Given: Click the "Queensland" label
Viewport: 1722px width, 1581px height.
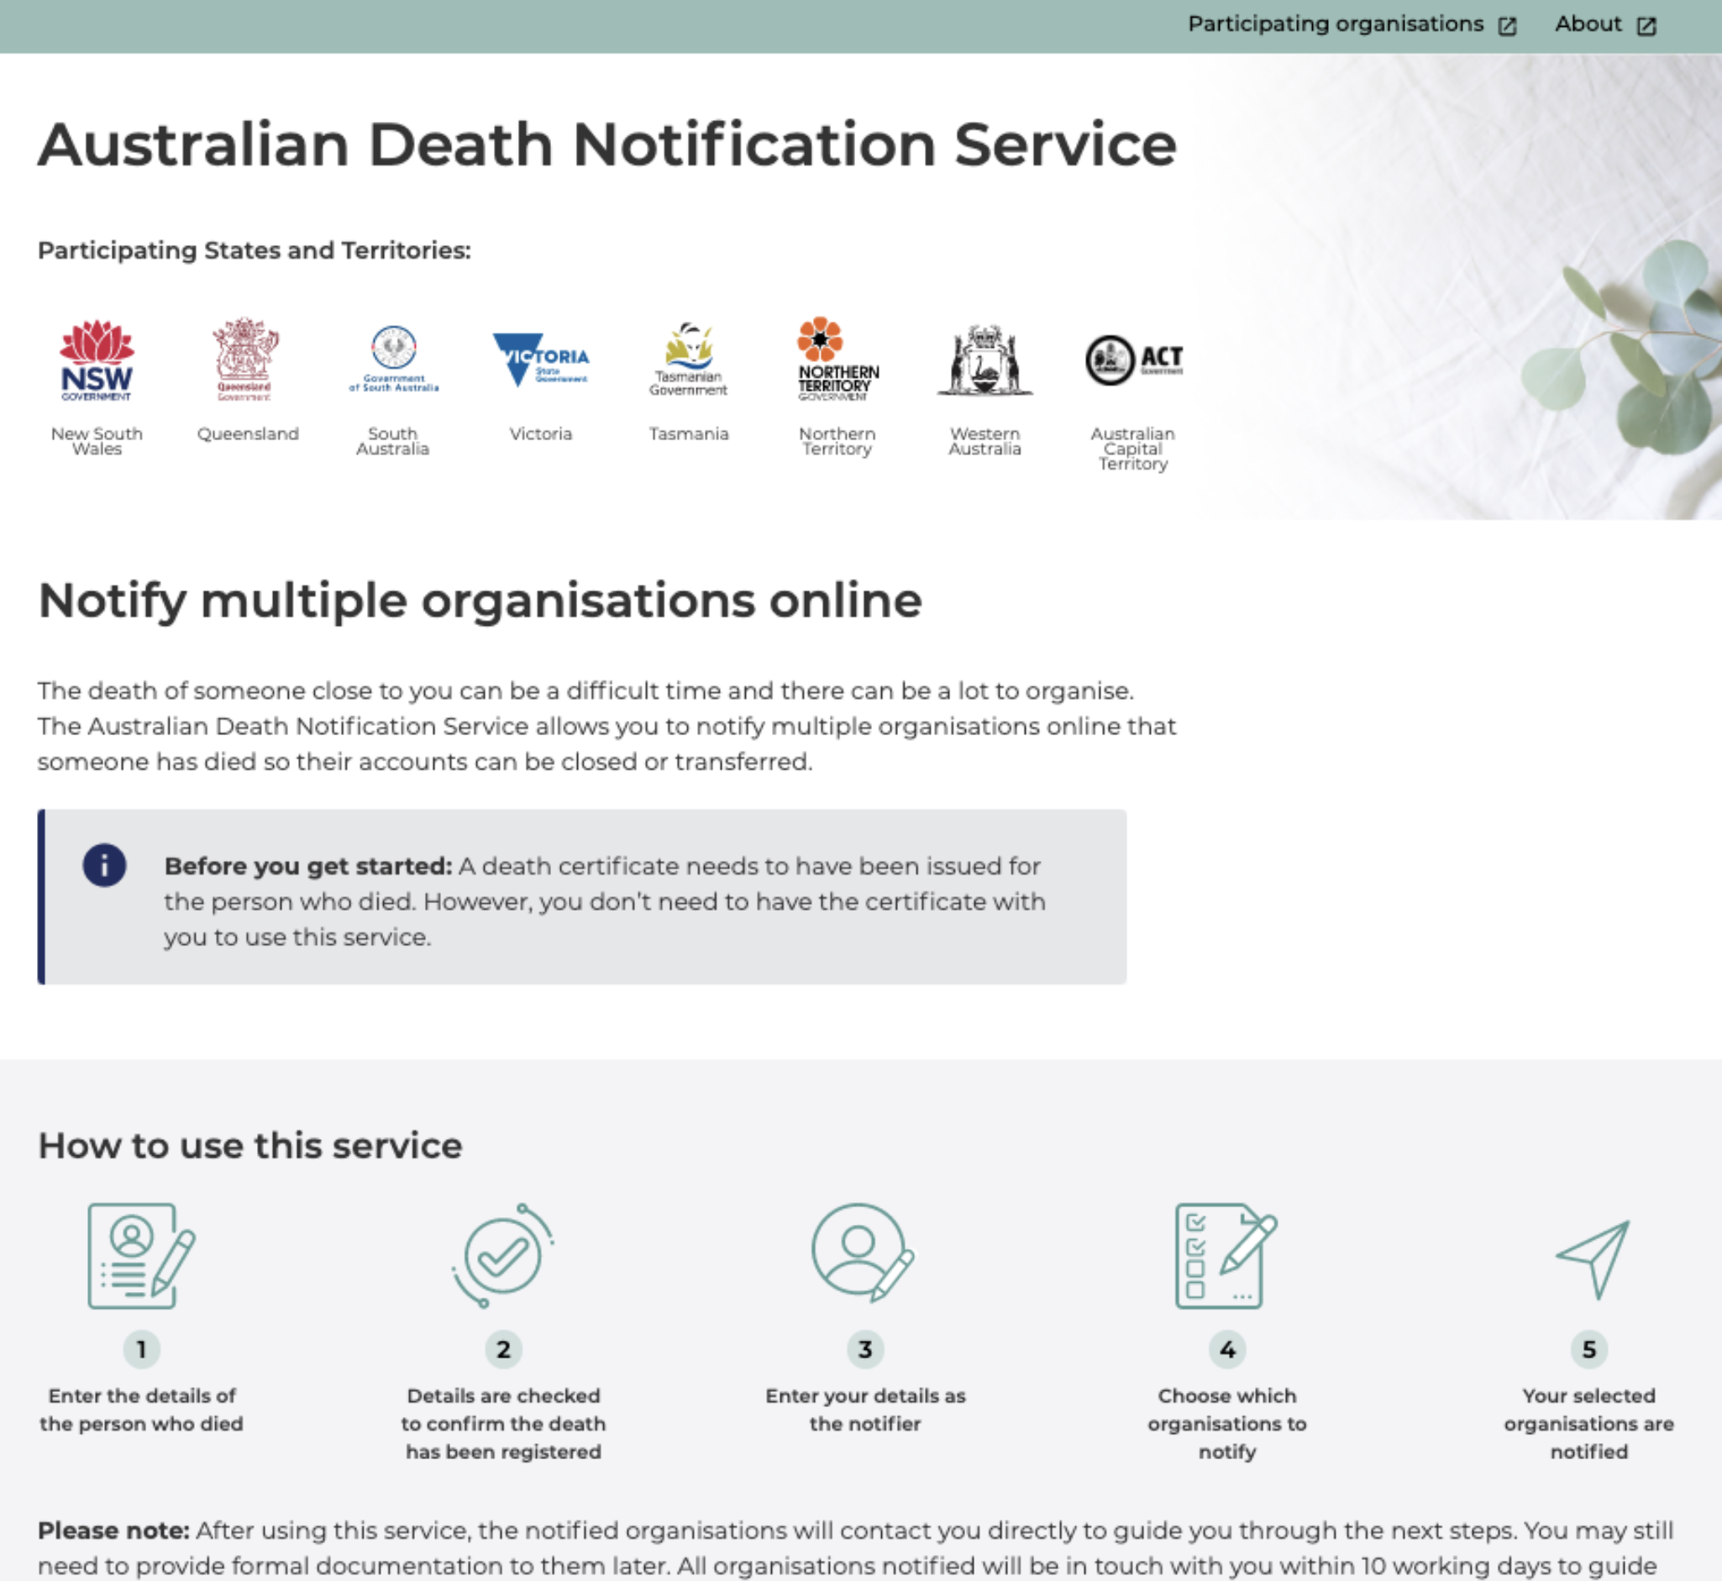Looking at the screenshot, I should [248, 433].
